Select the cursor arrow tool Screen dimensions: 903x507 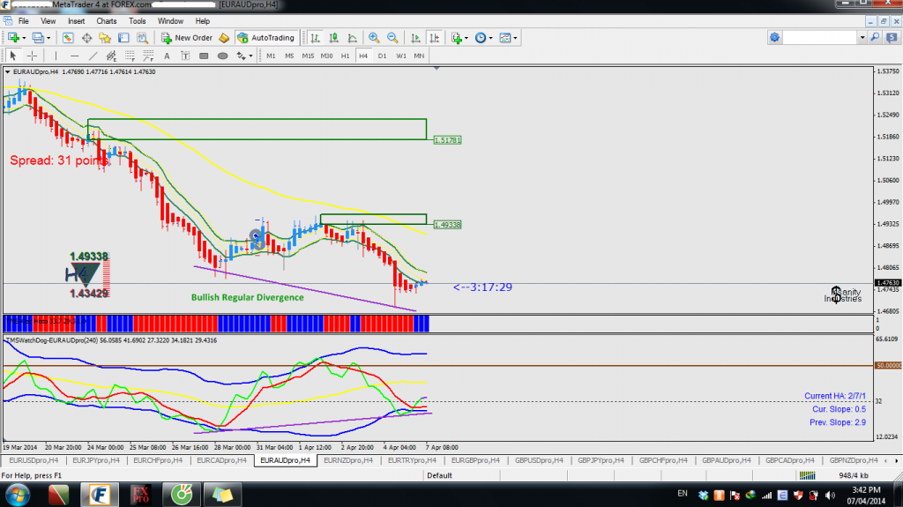click(x=13, y=56)
